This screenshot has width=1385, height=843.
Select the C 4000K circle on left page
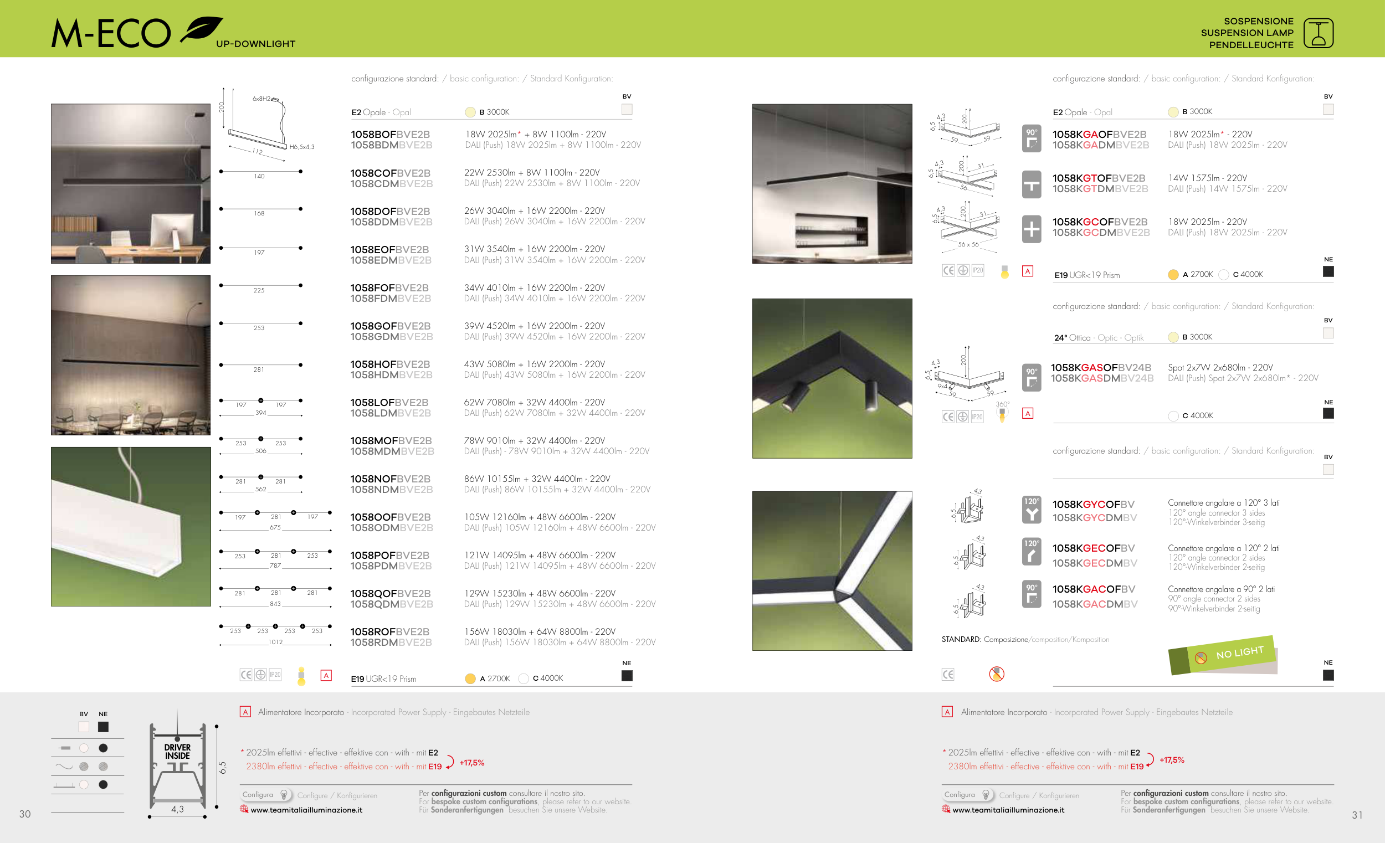pos(524,678)
